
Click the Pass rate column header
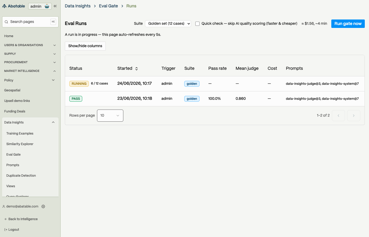point(217,68)
